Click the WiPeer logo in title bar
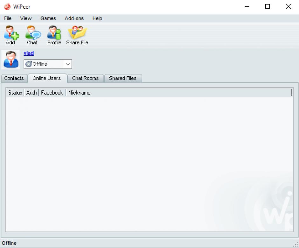299x248 pixels. (x=7, y=7)
